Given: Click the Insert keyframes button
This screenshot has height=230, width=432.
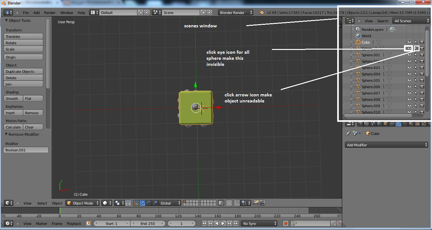Looking at the screenshot, I should [x=14, y=113].
